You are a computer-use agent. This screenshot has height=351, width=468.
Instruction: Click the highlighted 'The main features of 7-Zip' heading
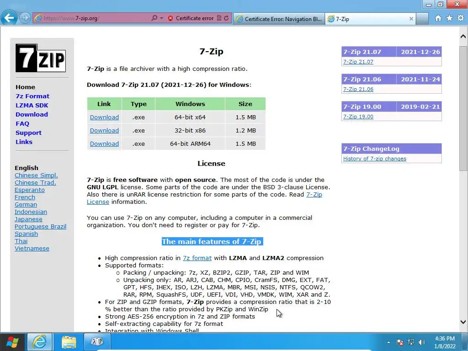(x=212, y=241)
